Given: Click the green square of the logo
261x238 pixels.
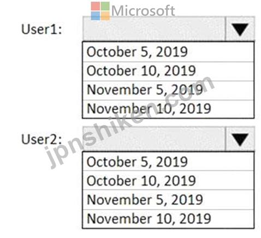Looking at the screenshot, I should pos(105,6).
